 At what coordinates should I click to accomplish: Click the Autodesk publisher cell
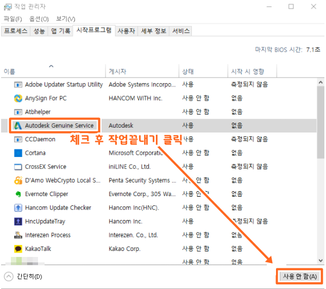click(x=121, y=125)
